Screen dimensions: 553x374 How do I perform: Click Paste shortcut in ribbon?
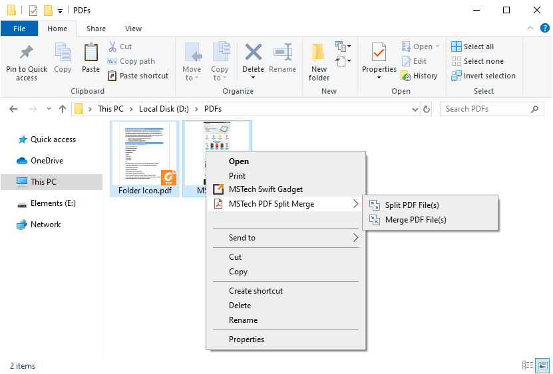click(138, 76)
